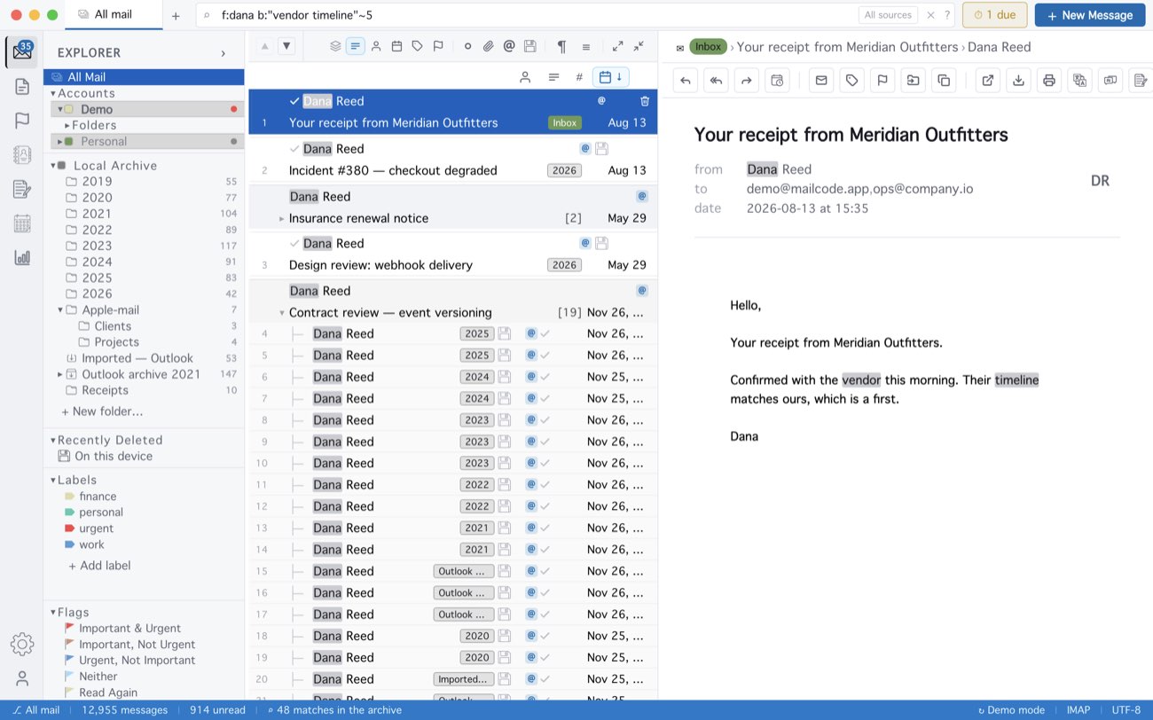1153x720 pixels.
Task: Click Add label link
Action: coord(99,566)
